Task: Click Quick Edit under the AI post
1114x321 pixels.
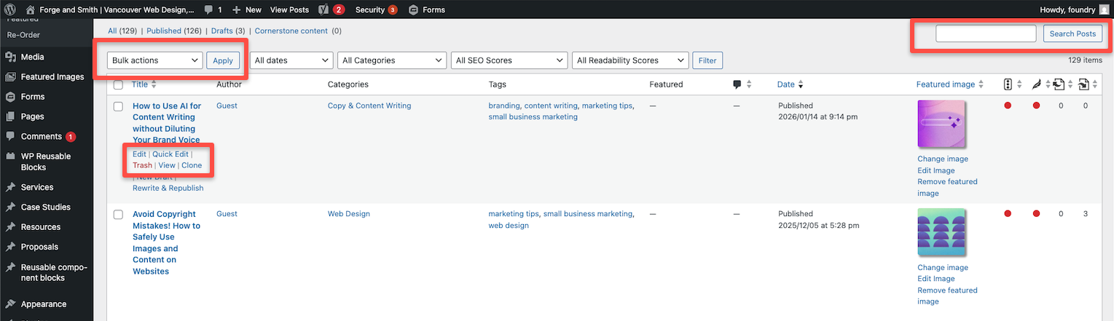Action: click(x=170, y=154)
